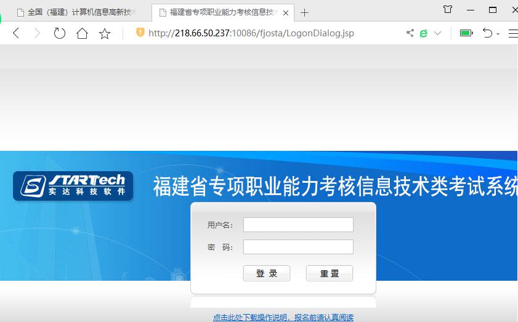Bookmark the page with the star icon
Viewport: 518px width, 322px height.
(x=105, y=33)
